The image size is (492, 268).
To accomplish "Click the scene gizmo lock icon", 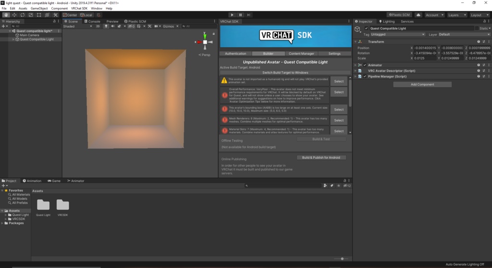I will (214, 33).
